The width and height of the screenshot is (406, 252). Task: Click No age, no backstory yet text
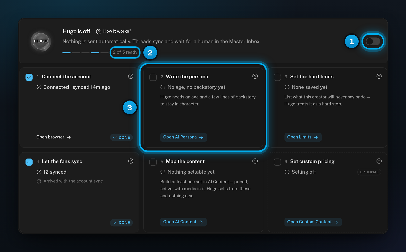coord(196,87)
